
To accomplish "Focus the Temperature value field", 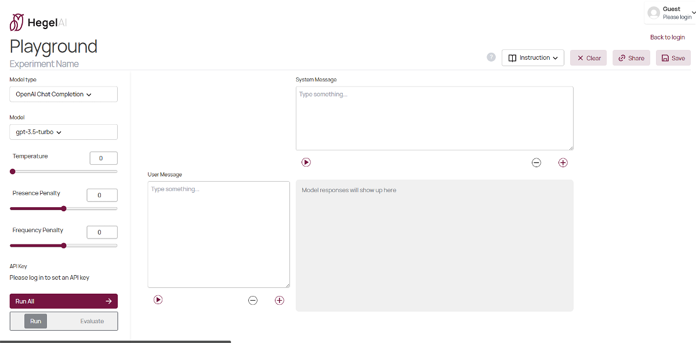I will (104, 158).
